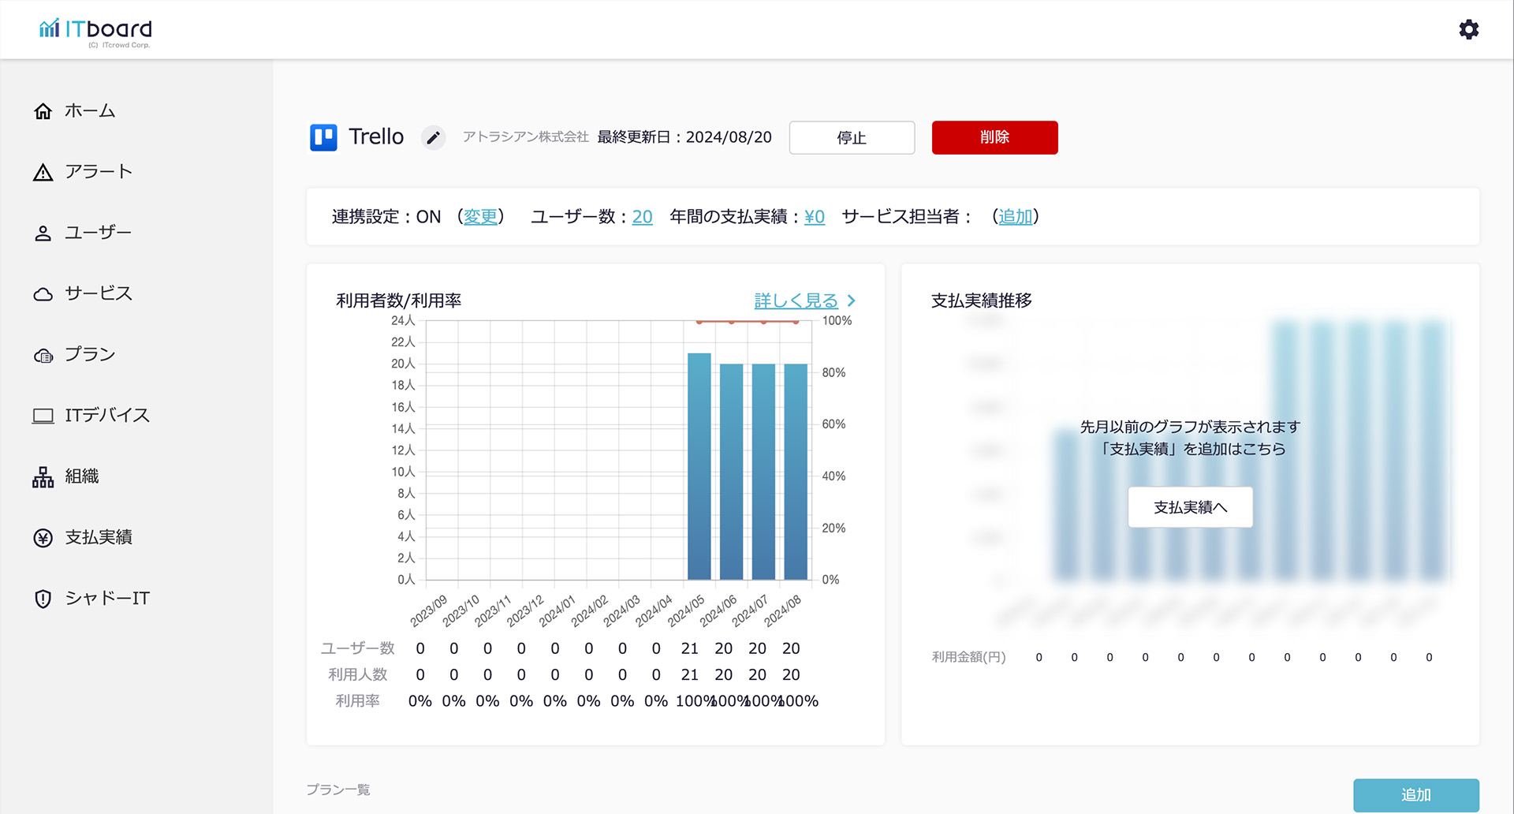
Task: Open the サービス menu item
Action: pyautogui.click(x=99, y=293)
